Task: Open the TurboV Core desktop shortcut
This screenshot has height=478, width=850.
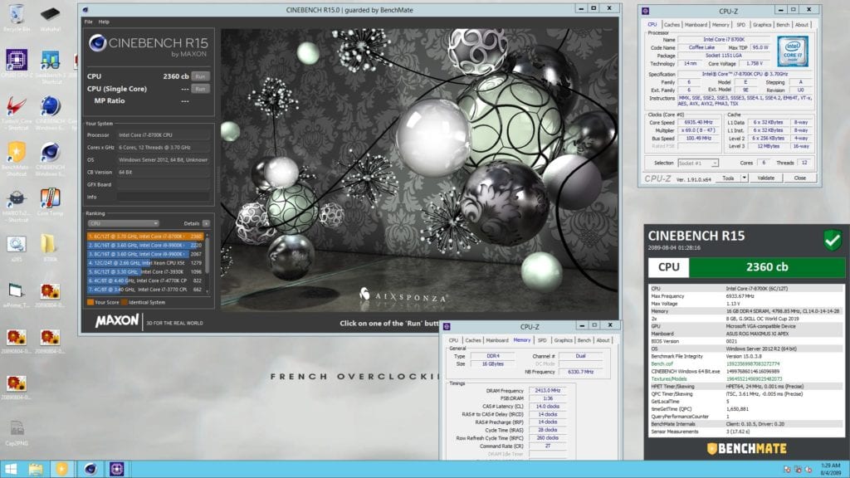Action: click(17, 107)
